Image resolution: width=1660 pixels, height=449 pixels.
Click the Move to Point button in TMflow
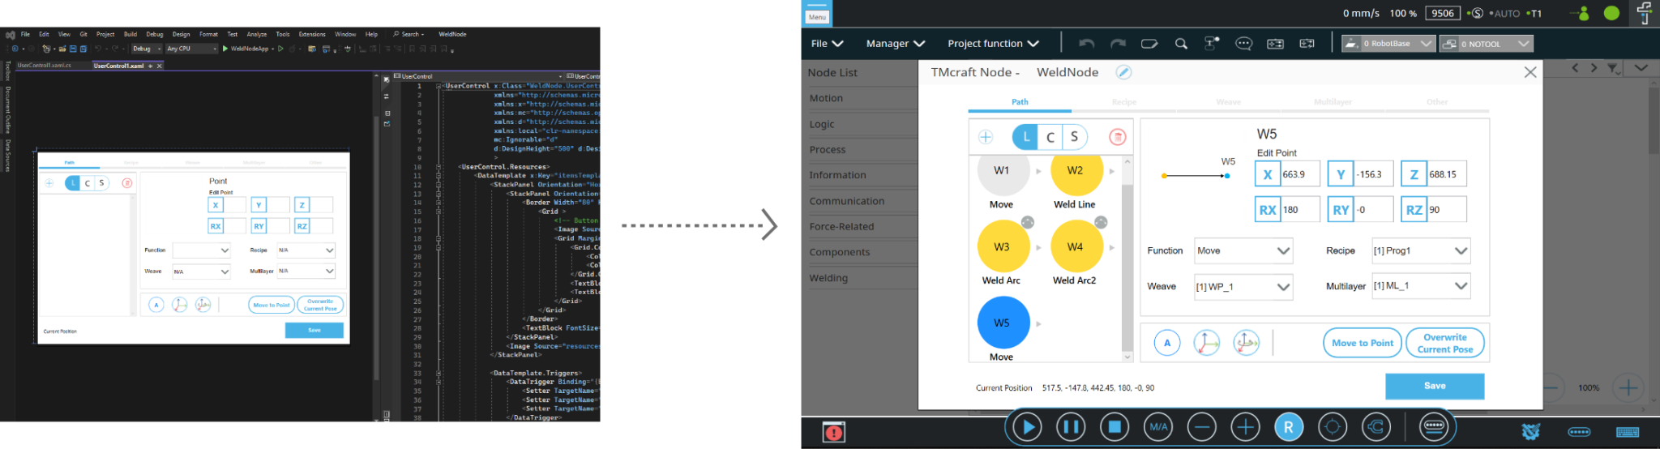point(1363,343)
